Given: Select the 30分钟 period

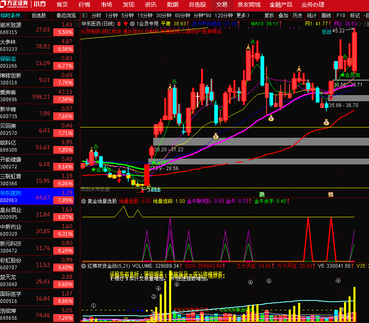Looking at the screenshot, I should coord(164,16).
